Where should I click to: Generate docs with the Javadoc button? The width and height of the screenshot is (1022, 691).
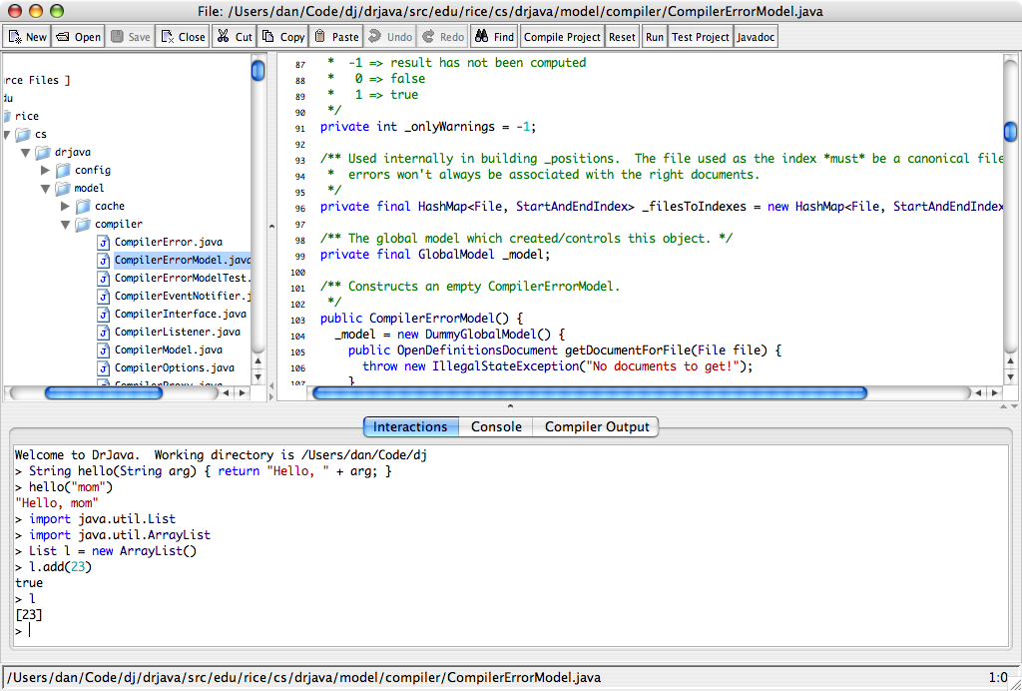[756, 37]
